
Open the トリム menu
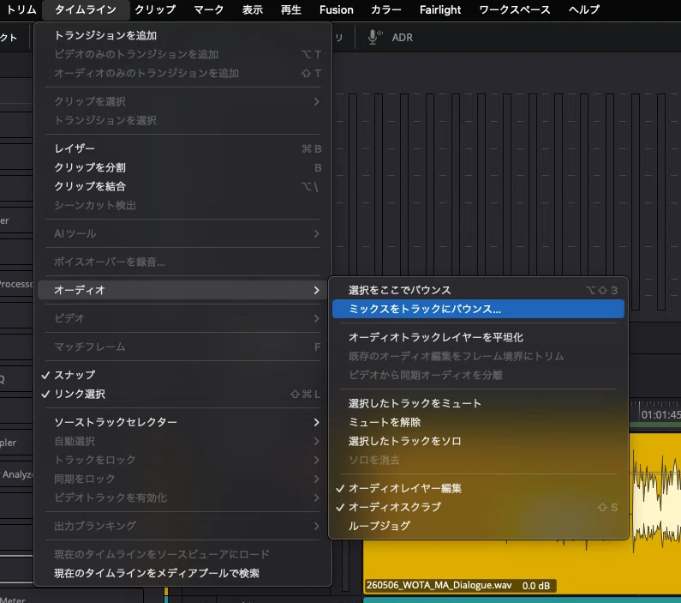point(21,9)
